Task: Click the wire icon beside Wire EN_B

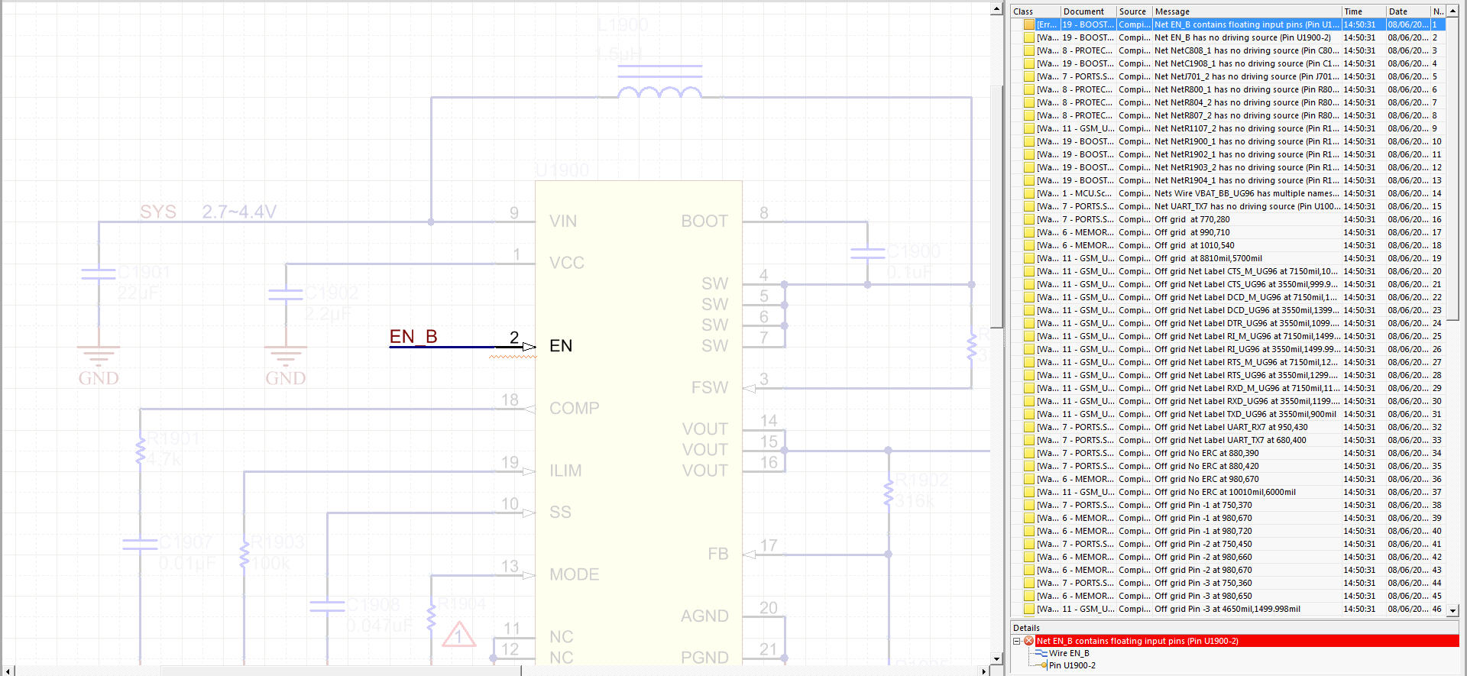Action: 1041,653
